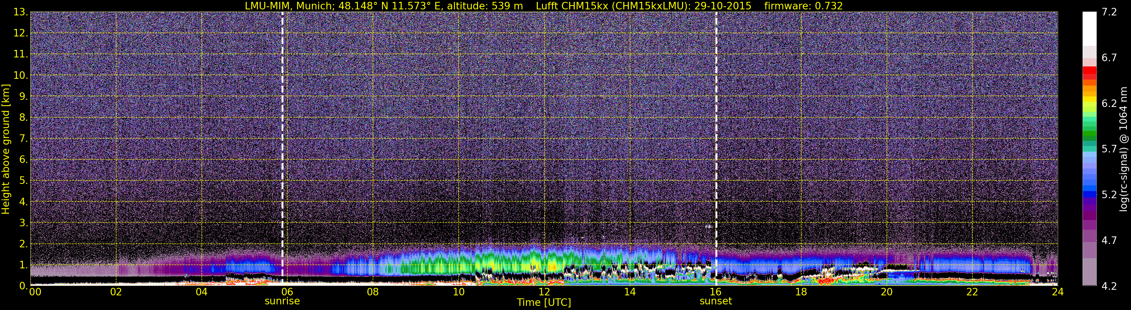This screenshot has height=310, width=1131.
Task: Click the bright blue colorbar segment near 5.2
Action: coord(1089,194)
